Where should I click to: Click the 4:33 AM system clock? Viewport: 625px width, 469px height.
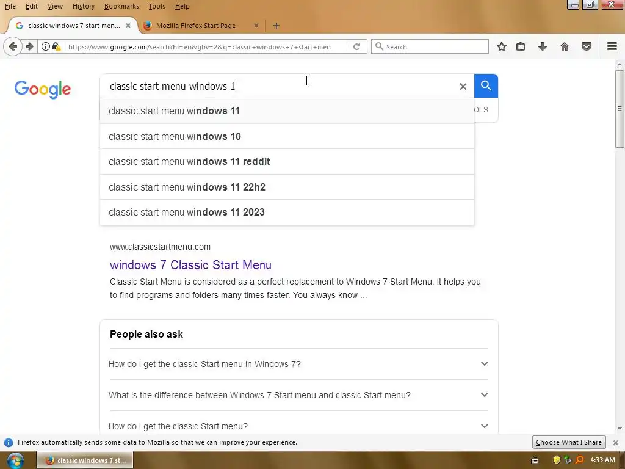(x=602, y=460)
